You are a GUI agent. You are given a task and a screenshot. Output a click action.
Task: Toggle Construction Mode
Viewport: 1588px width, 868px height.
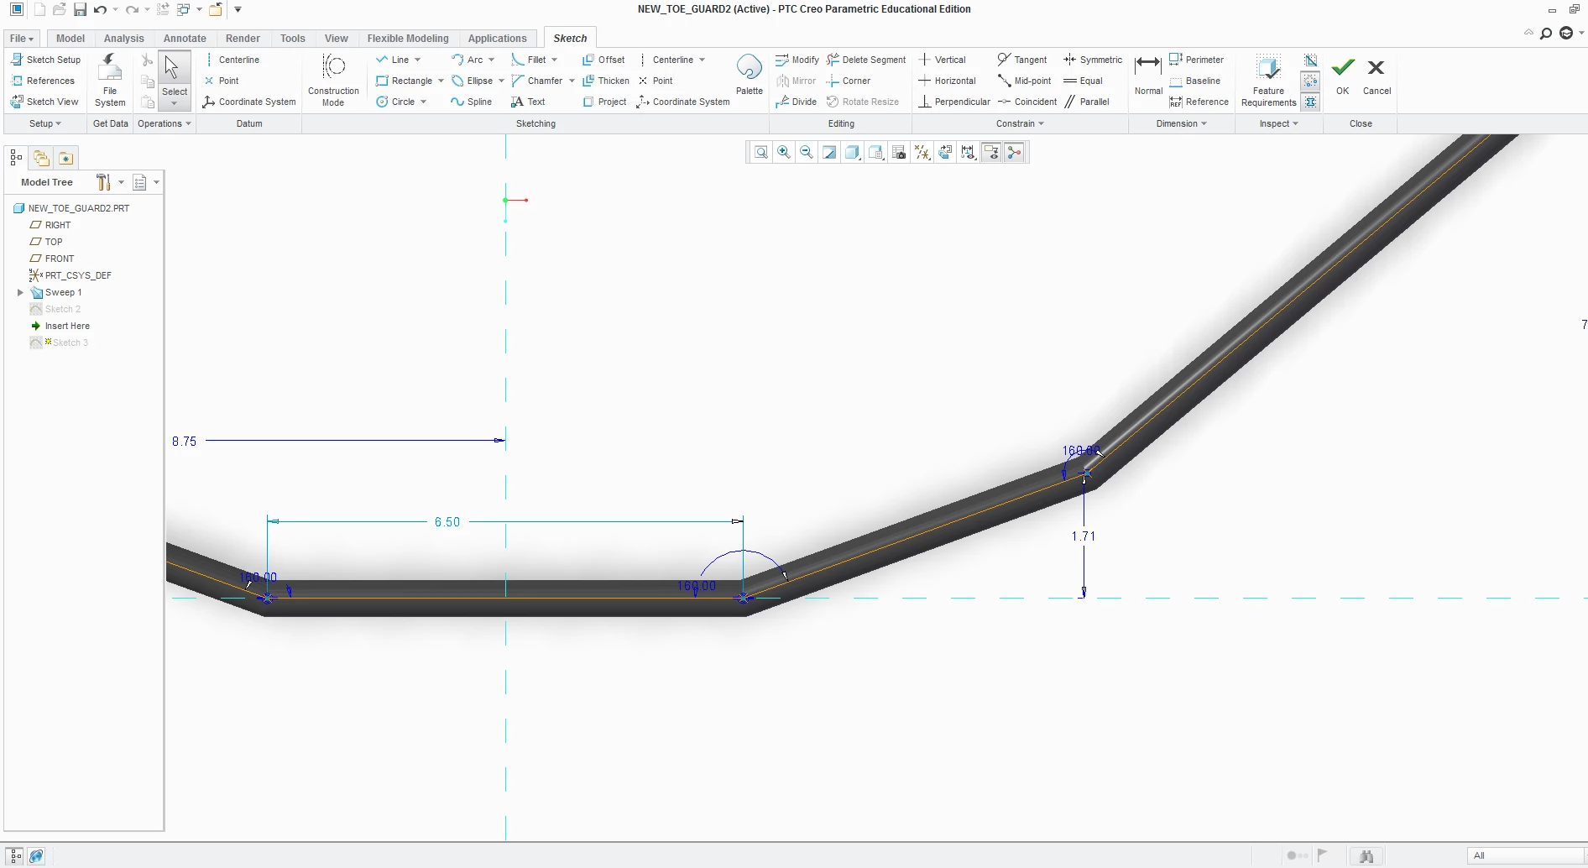click(x=333, y=81)
